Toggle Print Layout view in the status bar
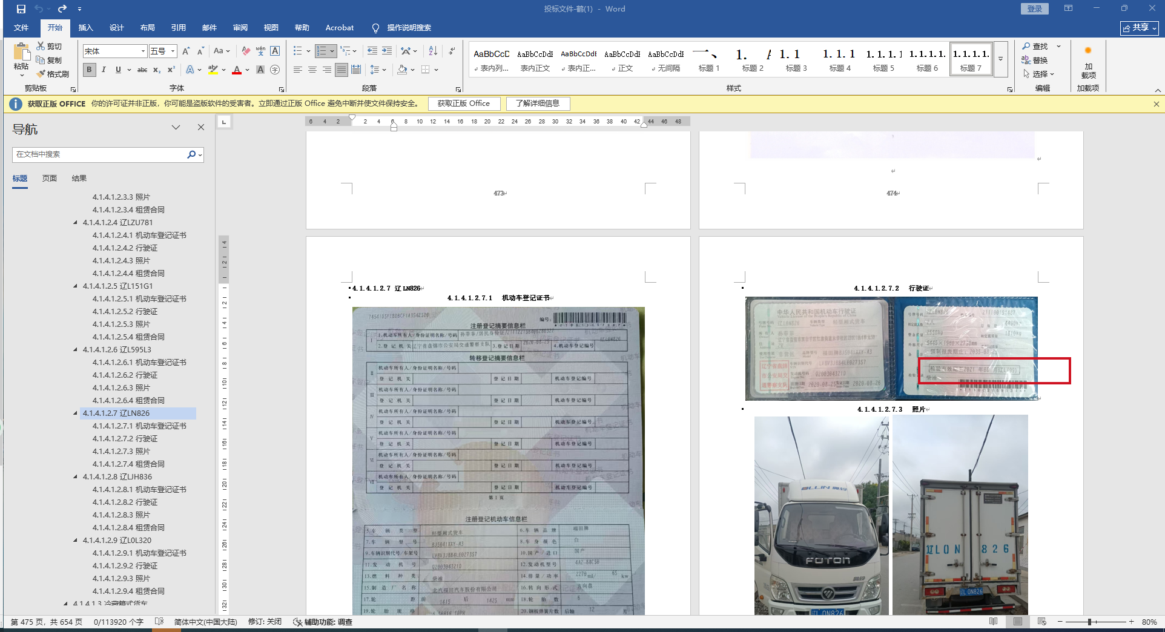The width and height of the screenshot is (1165, 632). click(1018, 622)
